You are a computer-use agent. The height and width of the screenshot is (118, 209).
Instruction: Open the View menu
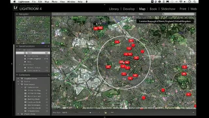coord(62,2)
